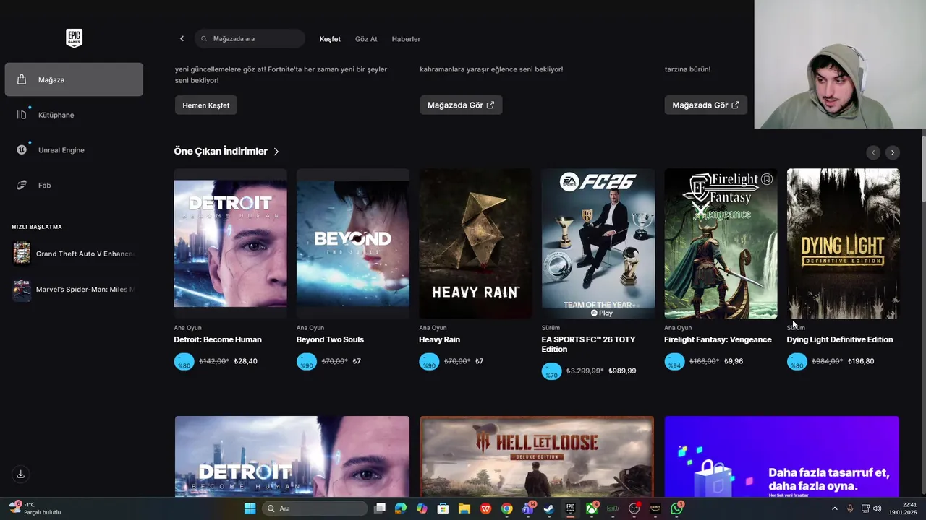Expand the chevron beside Öne Çıkan İndirimler
The width and height of the screenshot is (926, 520).
[x=276, y=152]
